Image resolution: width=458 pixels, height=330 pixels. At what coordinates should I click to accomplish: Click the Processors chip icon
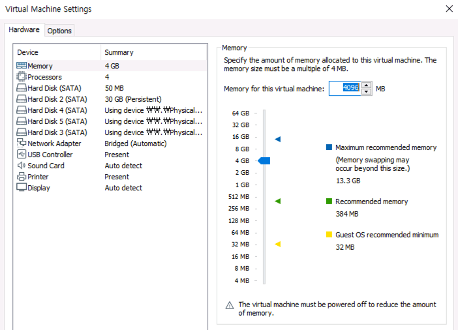(x=22, y=77)
